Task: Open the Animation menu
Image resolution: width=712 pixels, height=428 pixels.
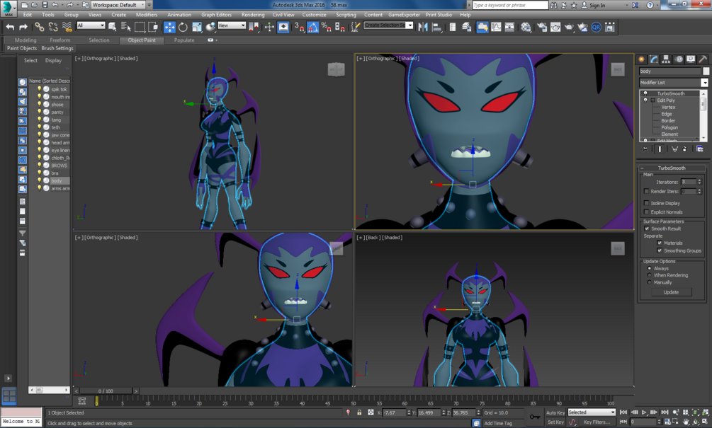Action: (179, 15)
